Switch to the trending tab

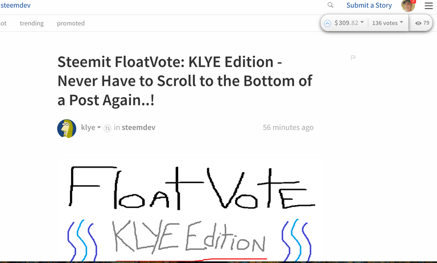tap(32, 23)
